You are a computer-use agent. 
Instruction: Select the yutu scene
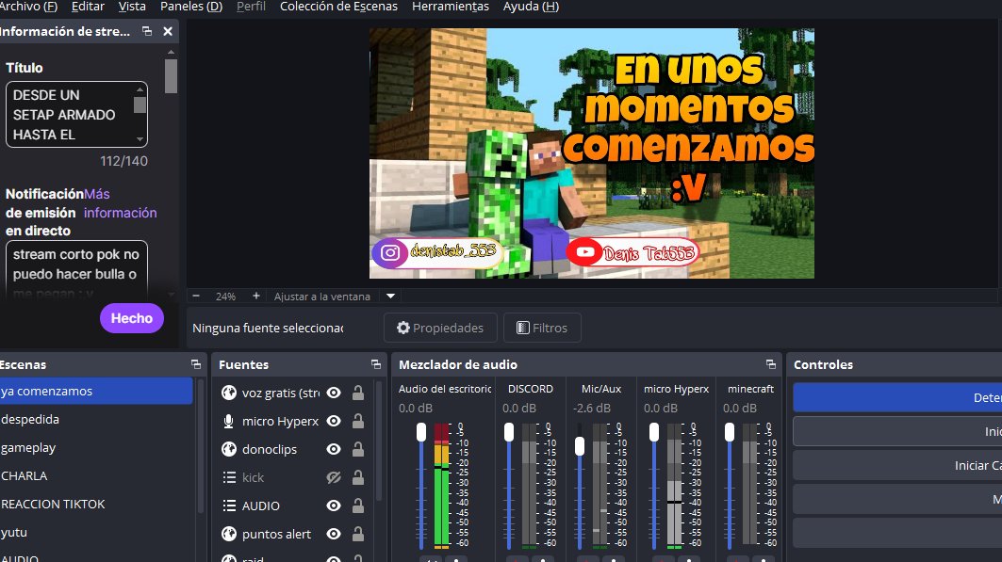[96, 532]
